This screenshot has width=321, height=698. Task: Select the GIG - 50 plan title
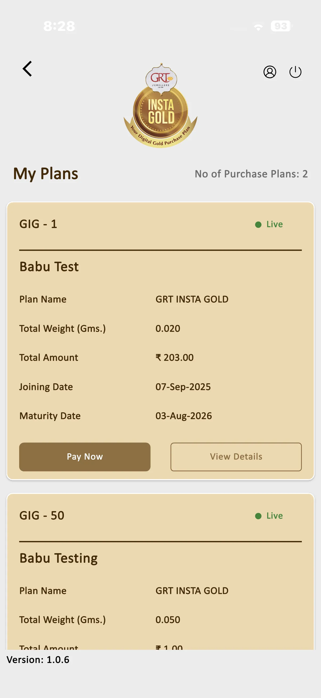42,515
